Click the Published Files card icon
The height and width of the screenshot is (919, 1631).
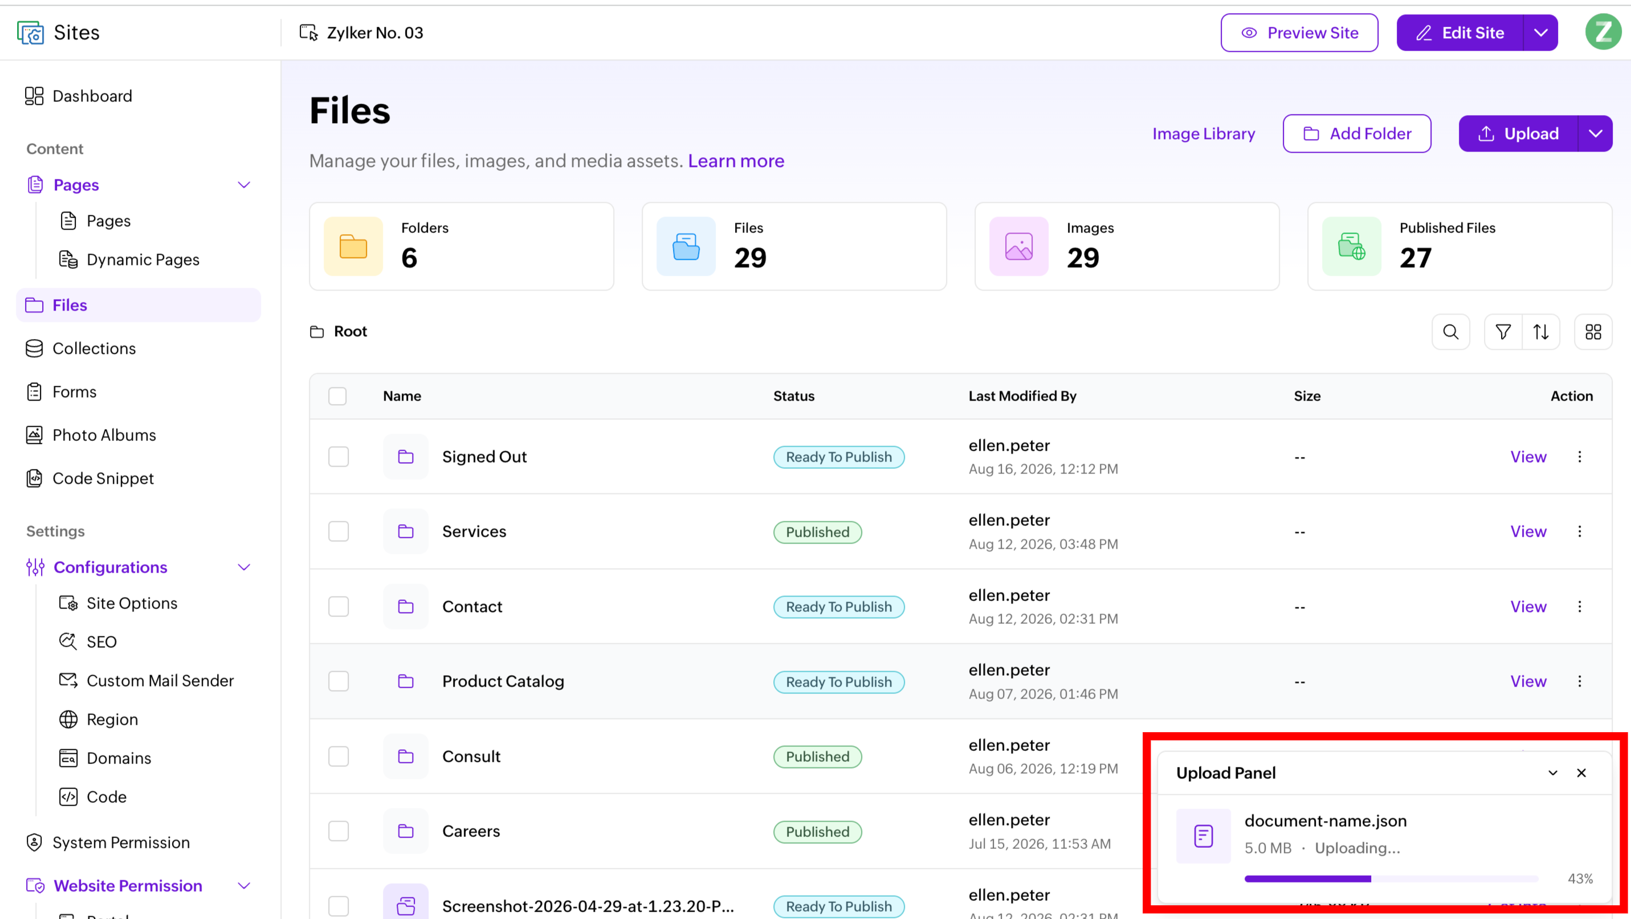pyautogui.click(x=1352, y=246)
